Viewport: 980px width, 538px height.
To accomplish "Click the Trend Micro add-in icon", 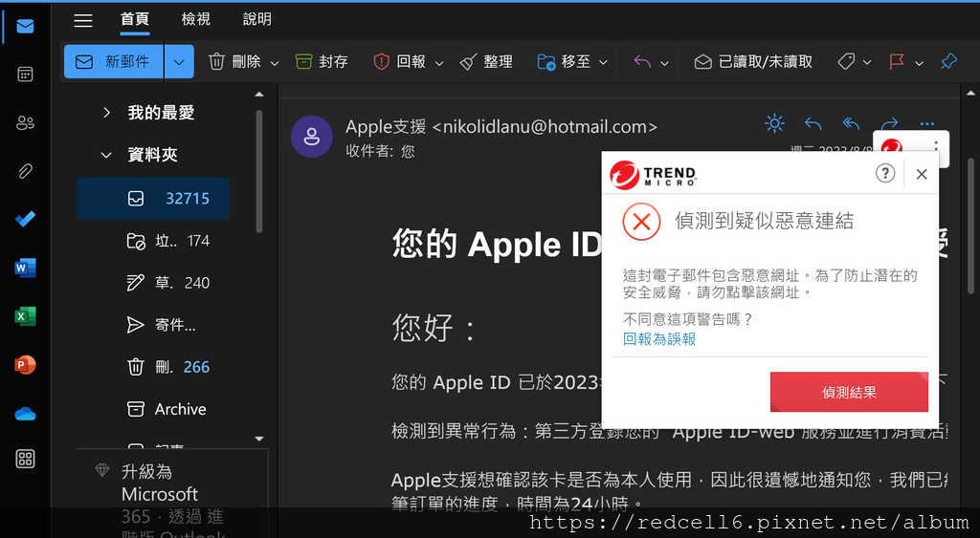I will (x=892, y=148).
